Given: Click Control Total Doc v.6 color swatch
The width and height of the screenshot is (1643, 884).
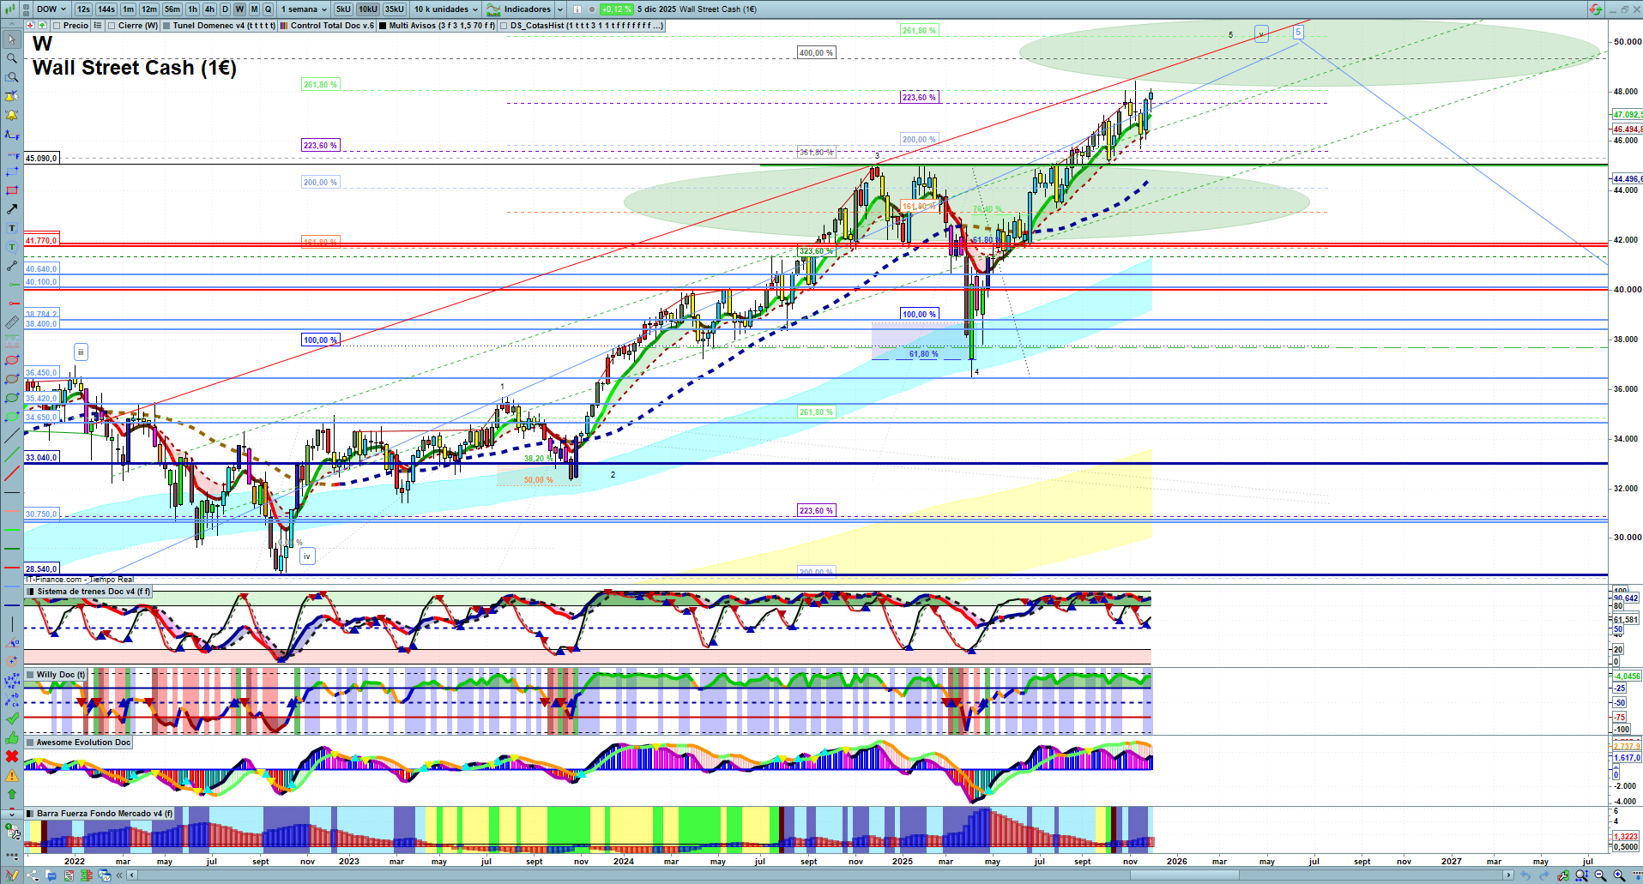Looking at the screenshot, I should tap(284, 26).
